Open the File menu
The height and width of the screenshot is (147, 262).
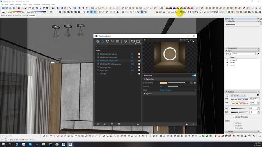(x=2, y=4)
